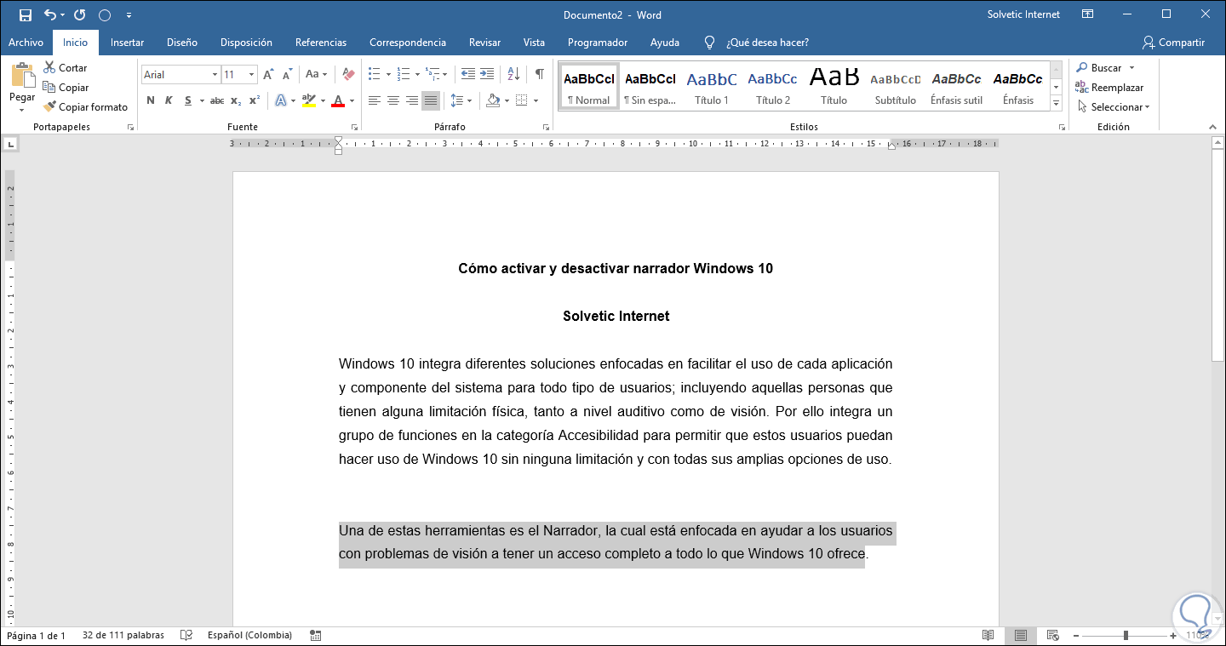Image resolution: width=1226 pixels, height=646 pixels.
Task: Switch to the Referencias tab
Action: (x=321, y=43)
